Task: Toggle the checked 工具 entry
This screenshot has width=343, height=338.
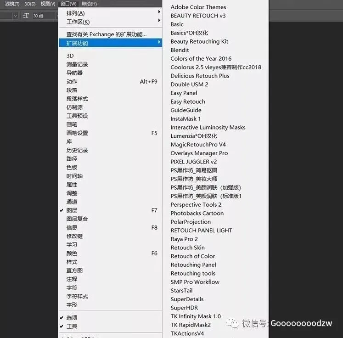Action: [111, 326]
